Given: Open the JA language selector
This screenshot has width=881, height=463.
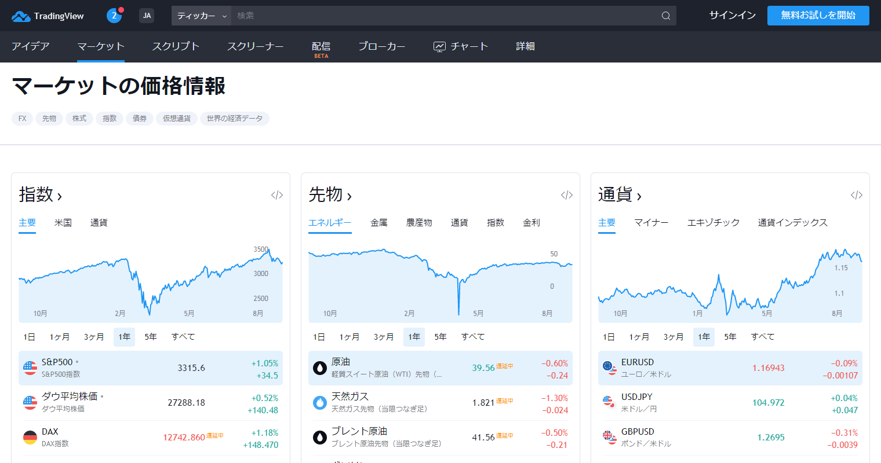Looking at the screenshot, I should click(147, 16).
